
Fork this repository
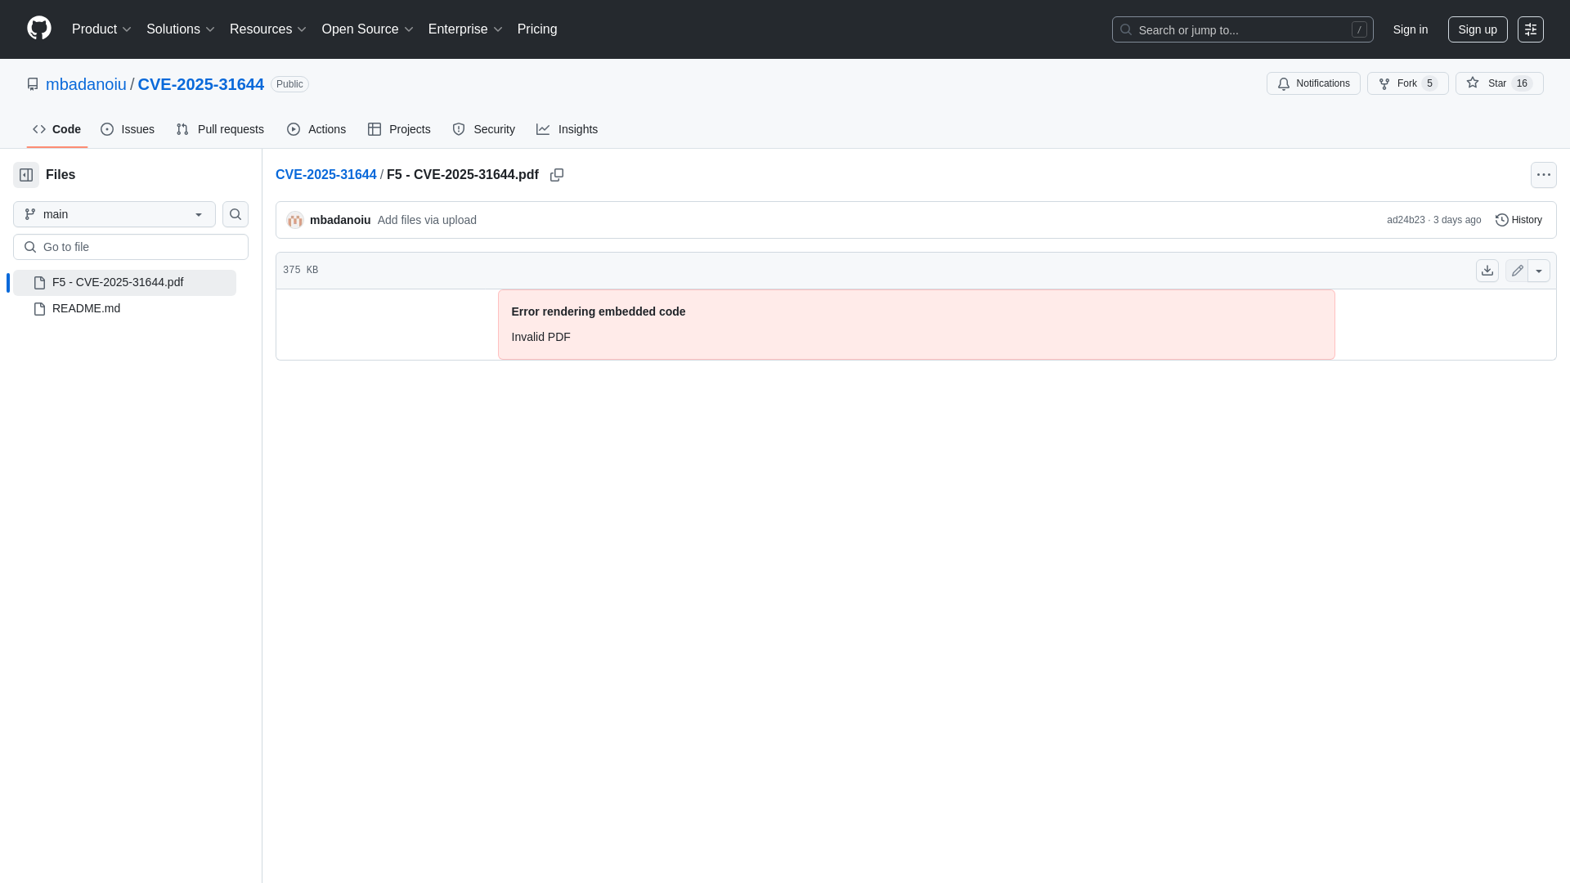[1407, 83]
